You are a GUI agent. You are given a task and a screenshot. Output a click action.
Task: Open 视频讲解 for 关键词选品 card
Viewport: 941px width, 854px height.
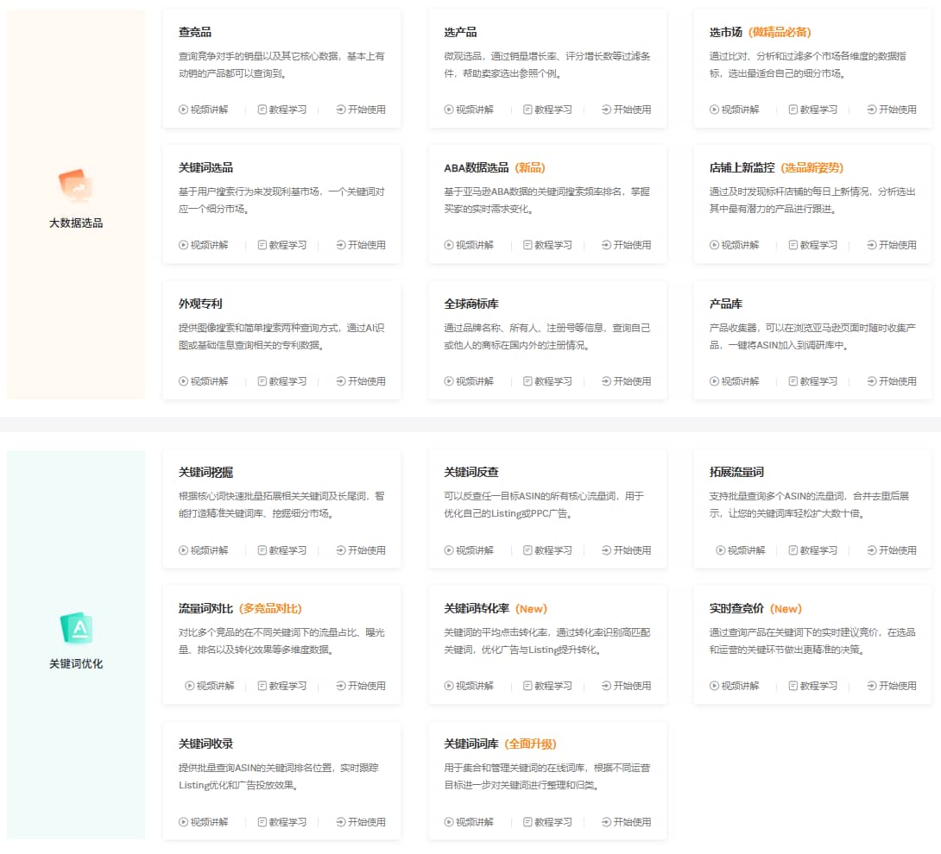coord(204,245)
